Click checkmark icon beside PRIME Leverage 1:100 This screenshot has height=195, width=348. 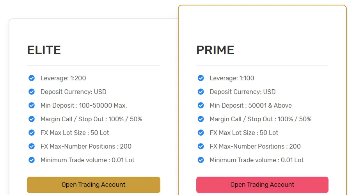pos(201,78)
